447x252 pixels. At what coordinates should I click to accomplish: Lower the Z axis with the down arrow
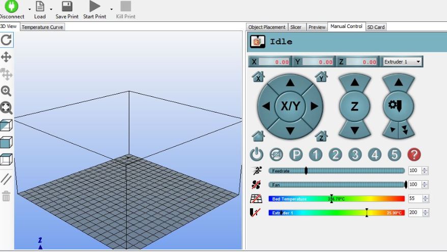pyautogui.click(x=355, y=130)
